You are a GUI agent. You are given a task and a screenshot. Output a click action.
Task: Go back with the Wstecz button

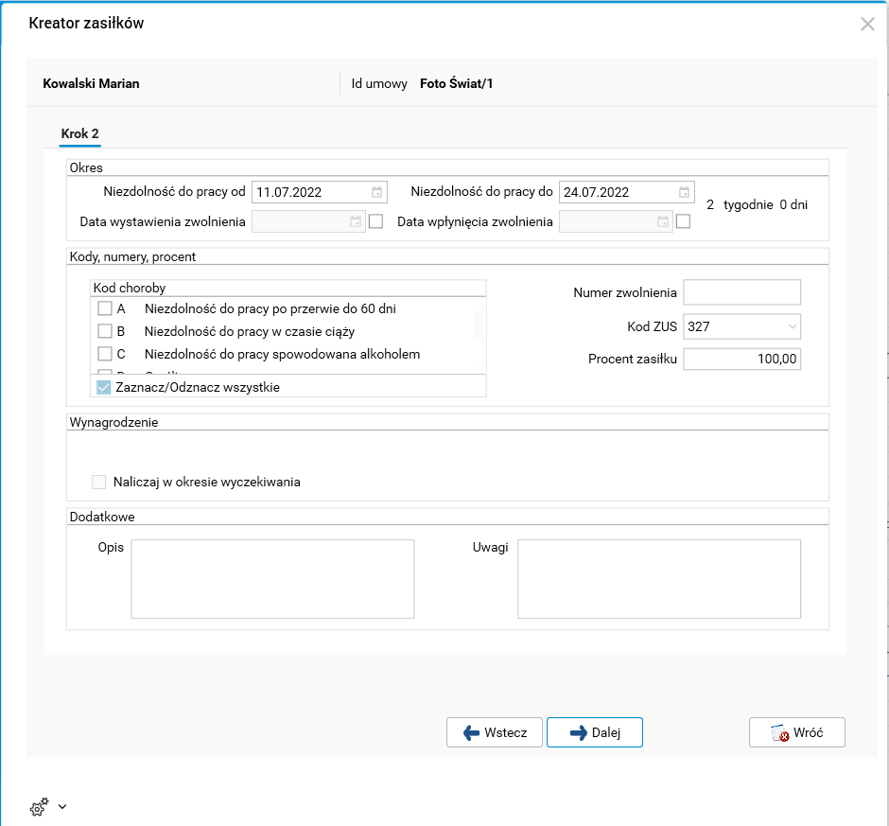(x=495, y=732)
